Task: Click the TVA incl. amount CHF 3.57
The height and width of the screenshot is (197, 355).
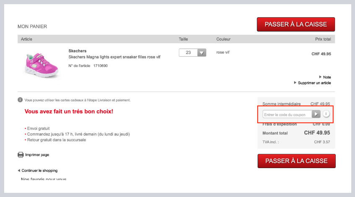Action: 322,142
